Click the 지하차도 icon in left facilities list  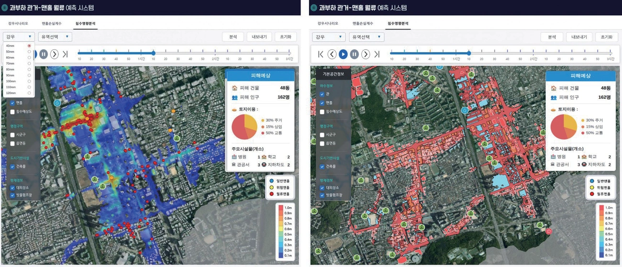pyautogui.click(x=265, y=164)
